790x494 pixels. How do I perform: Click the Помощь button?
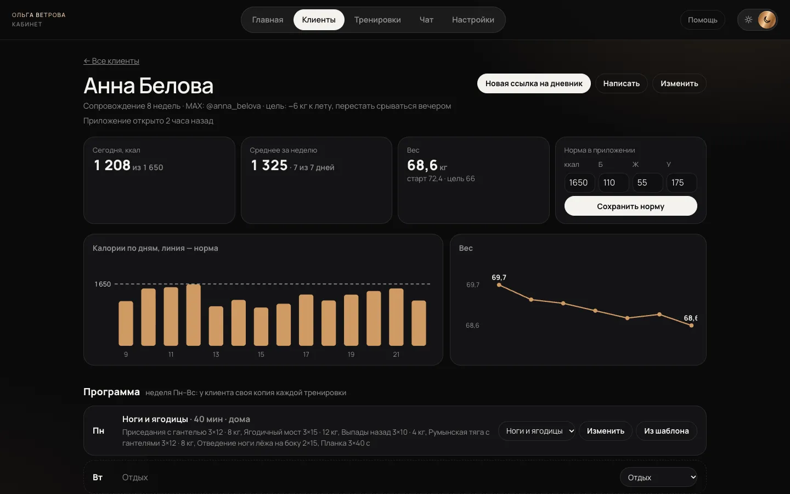click(703, 20)
